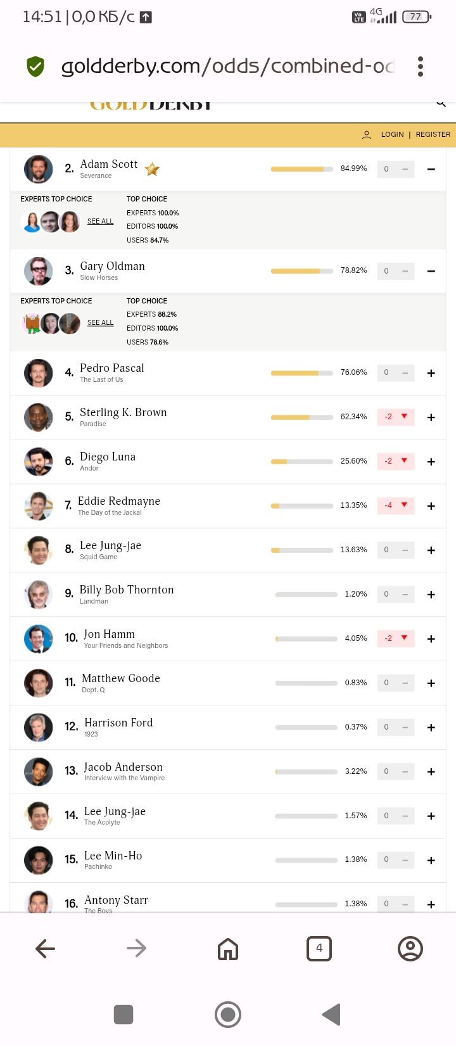Tap the address bar showing goldderby.com
The height and width of the screenshot is (1045, 456).
click(x=227, y=66)
